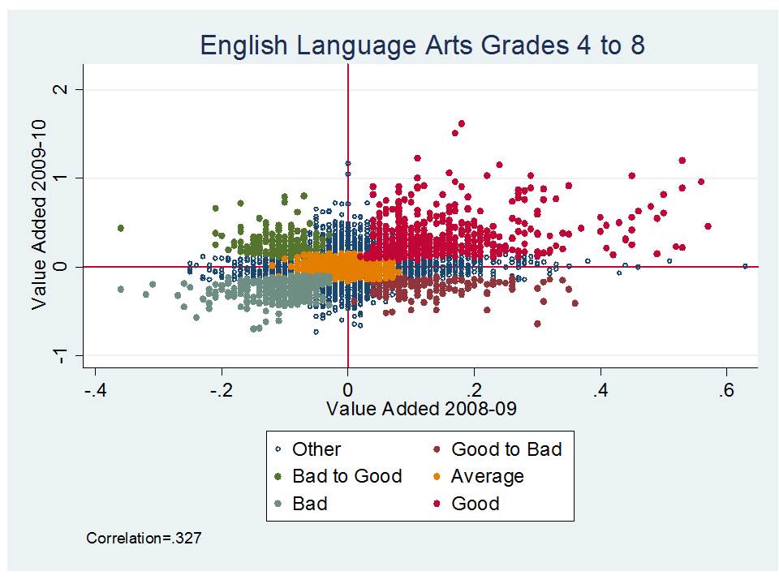Click the red Good legend marker
Image resolution: width=779 pixels, height=584 pixels.
437,504
